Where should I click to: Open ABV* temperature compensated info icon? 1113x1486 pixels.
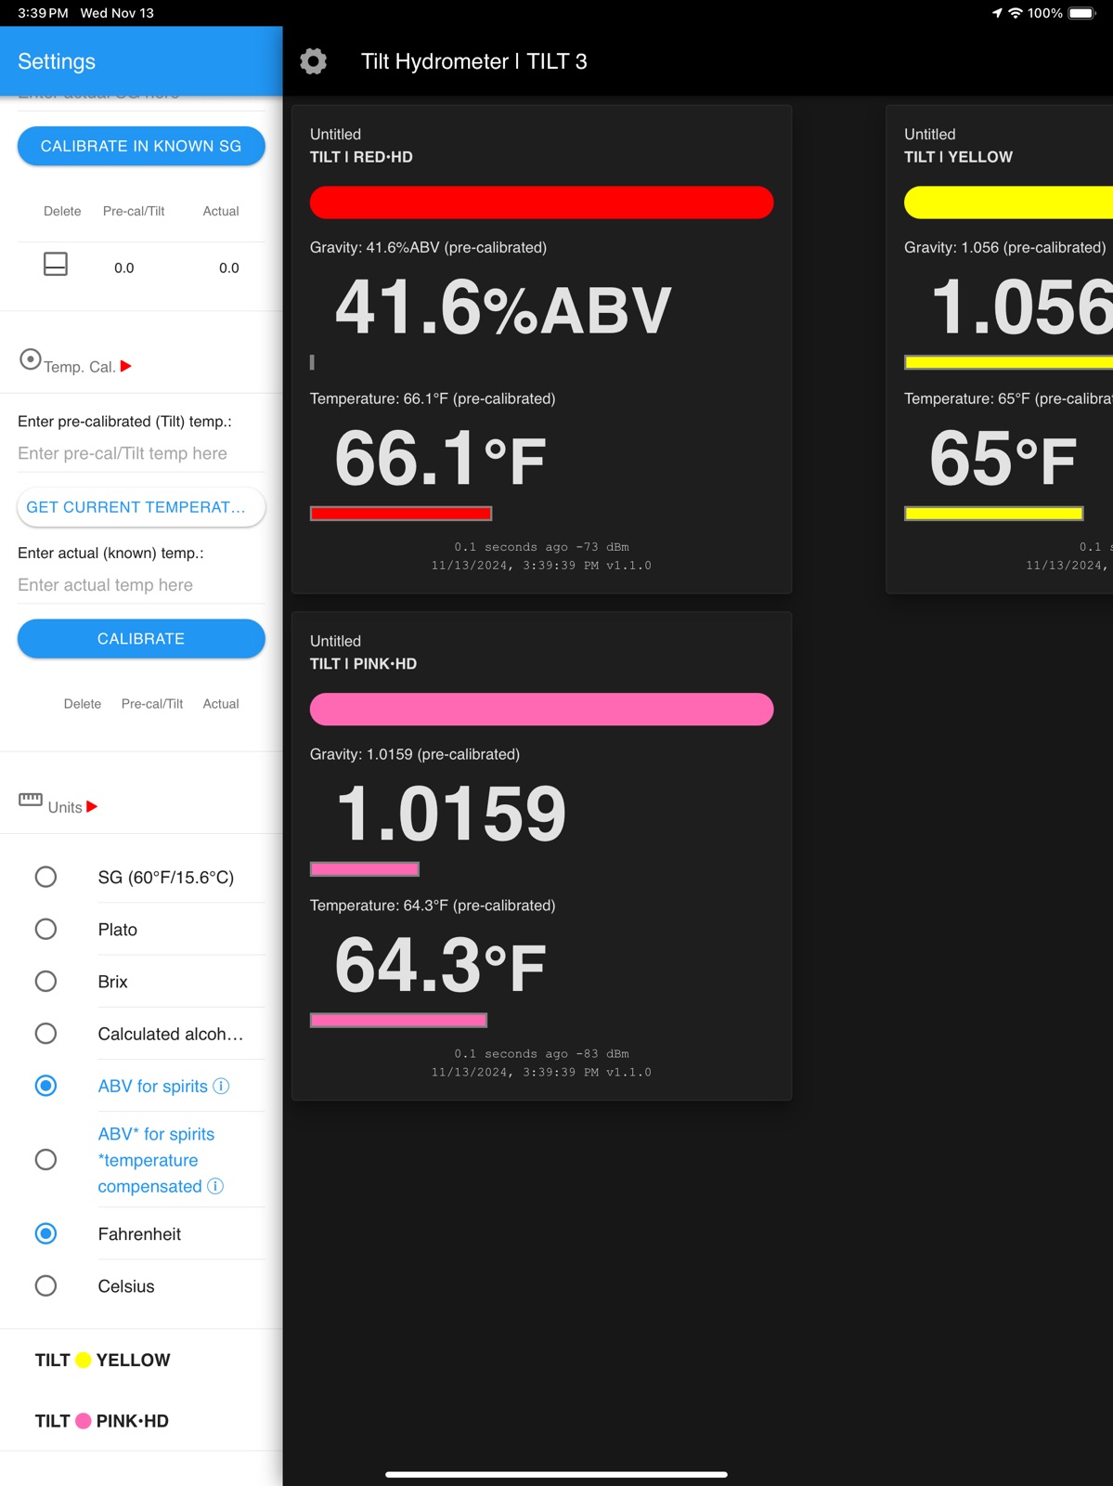pos(215,1186)
